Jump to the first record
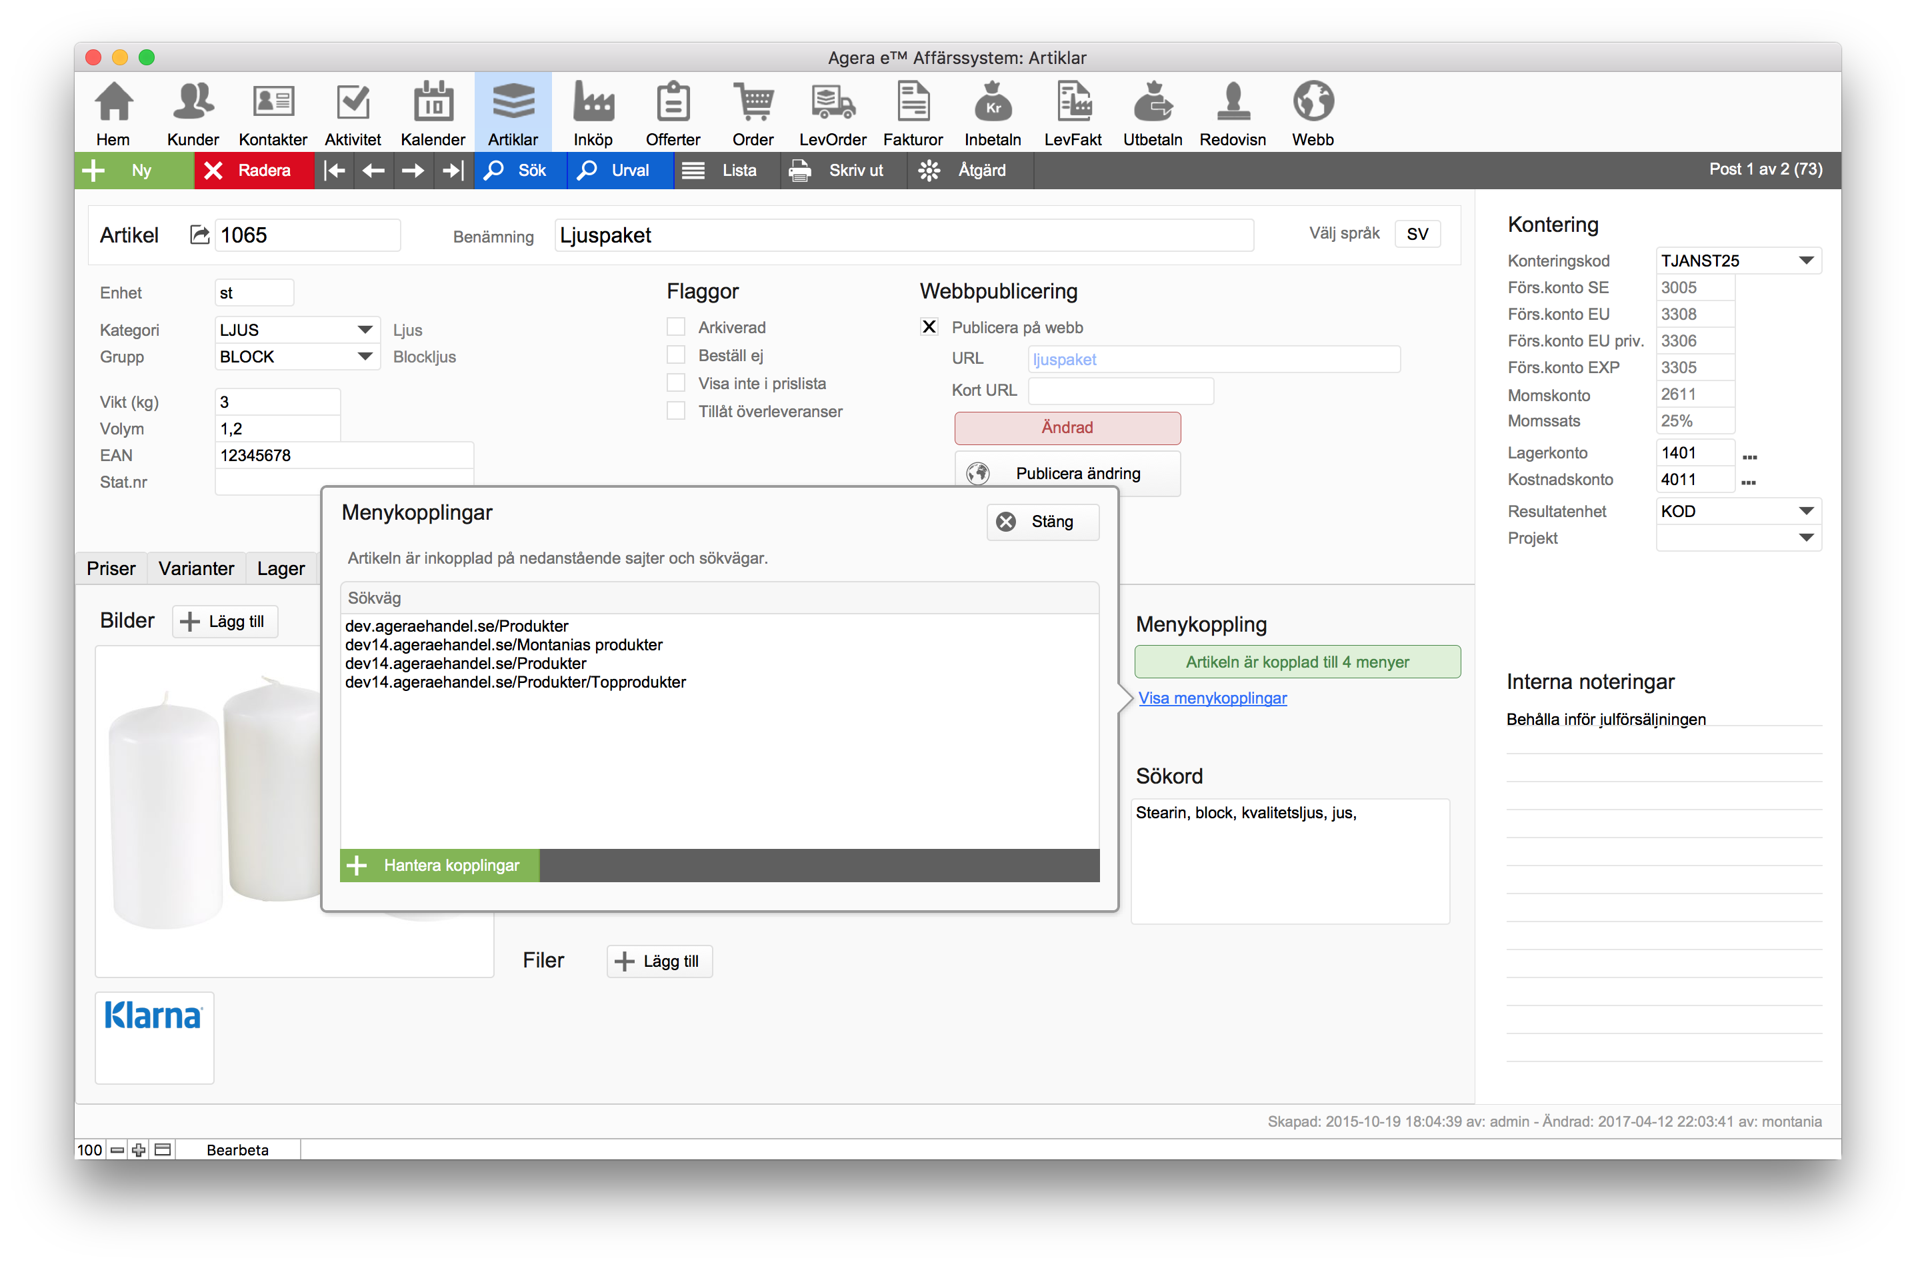Image resolution: width=1916 pixels, height=1266 pixels. 335,171
